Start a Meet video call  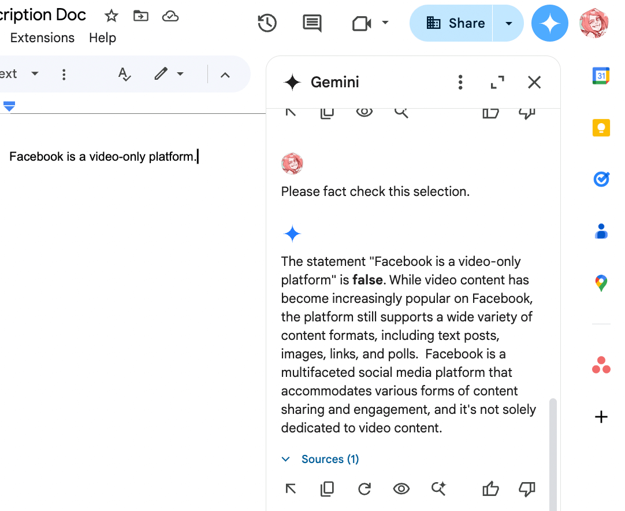coord(362,24)
